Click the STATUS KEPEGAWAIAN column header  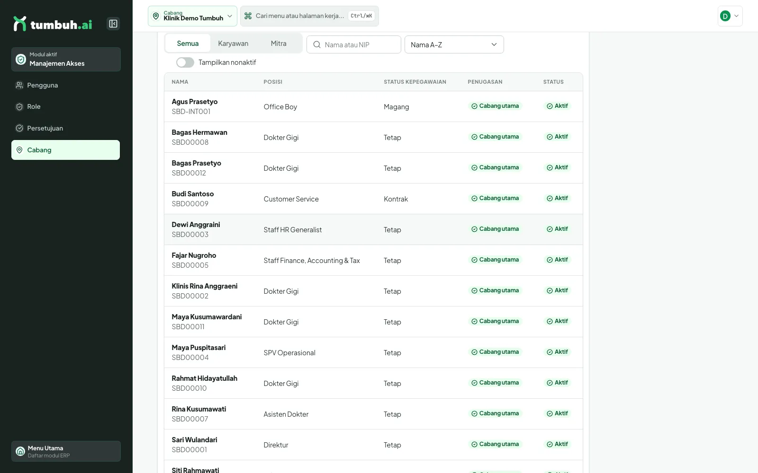point(415,82)
